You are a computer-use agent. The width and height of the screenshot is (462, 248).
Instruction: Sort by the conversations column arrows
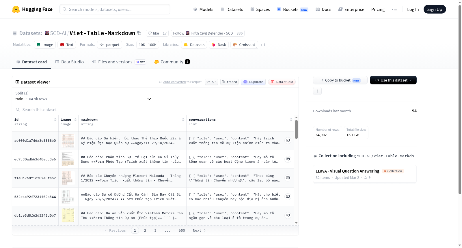tap(291, 120)
